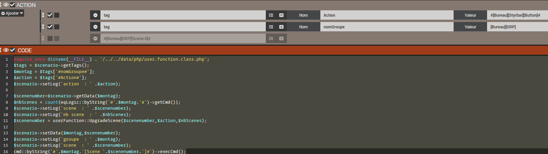Toggle the CODE block enable checkbox
This screenshot has width=548, height=154.
[13, 50]
